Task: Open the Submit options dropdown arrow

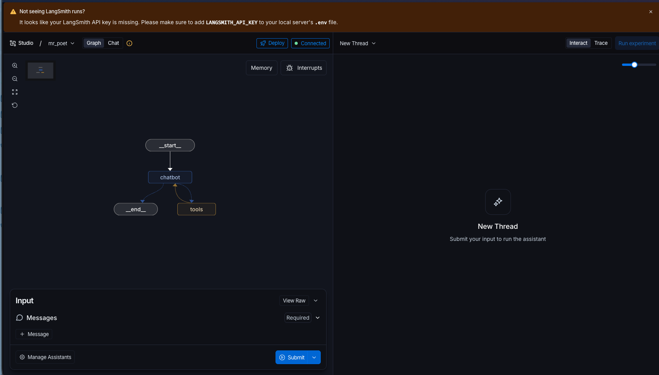Action: pos(314,357)
